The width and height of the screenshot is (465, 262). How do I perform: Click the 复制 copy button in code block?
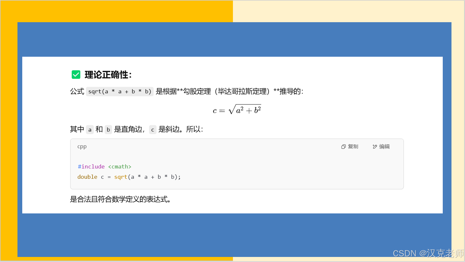tap(350, 147)
